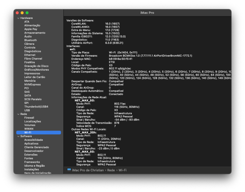Click iMac Pro de Christian in path bar

(x=88, y=170)
